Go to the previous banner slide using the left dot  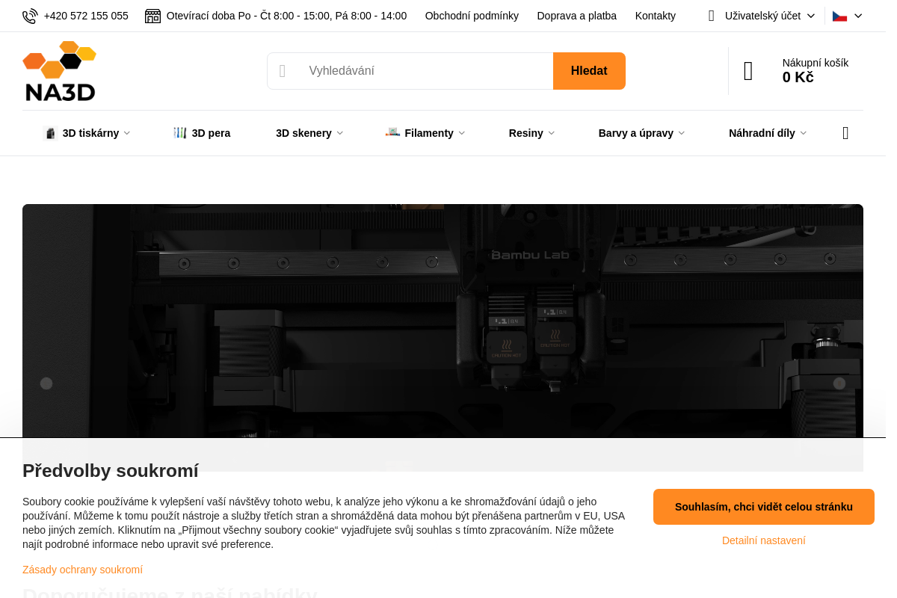pyautogui.click(x=46, y=383)
